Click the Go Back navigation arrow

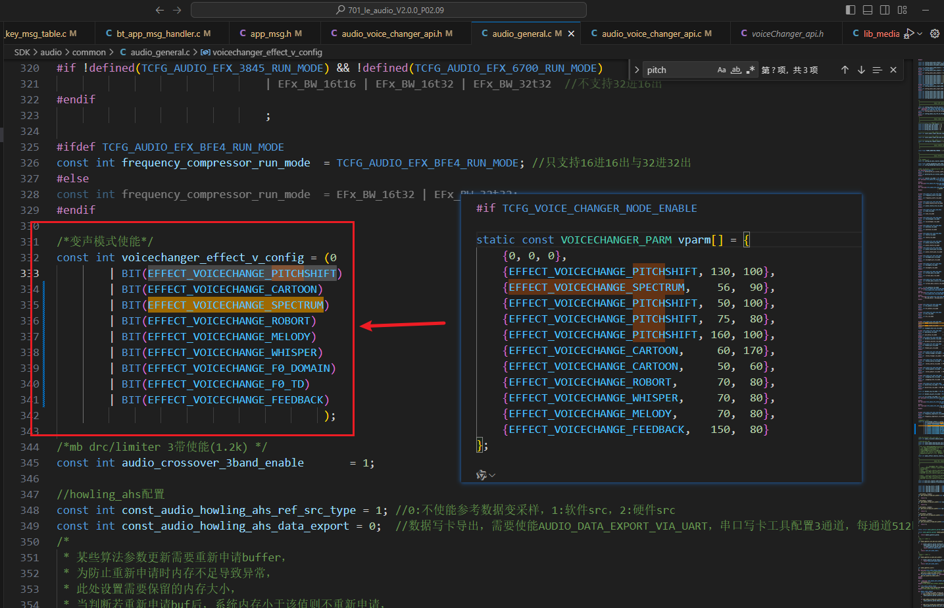click(x=159, y=10)
